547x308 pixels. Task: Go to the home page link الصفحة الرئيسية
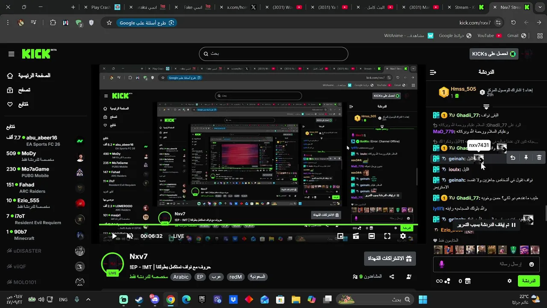pyautogui.click(x=29, y=76)
